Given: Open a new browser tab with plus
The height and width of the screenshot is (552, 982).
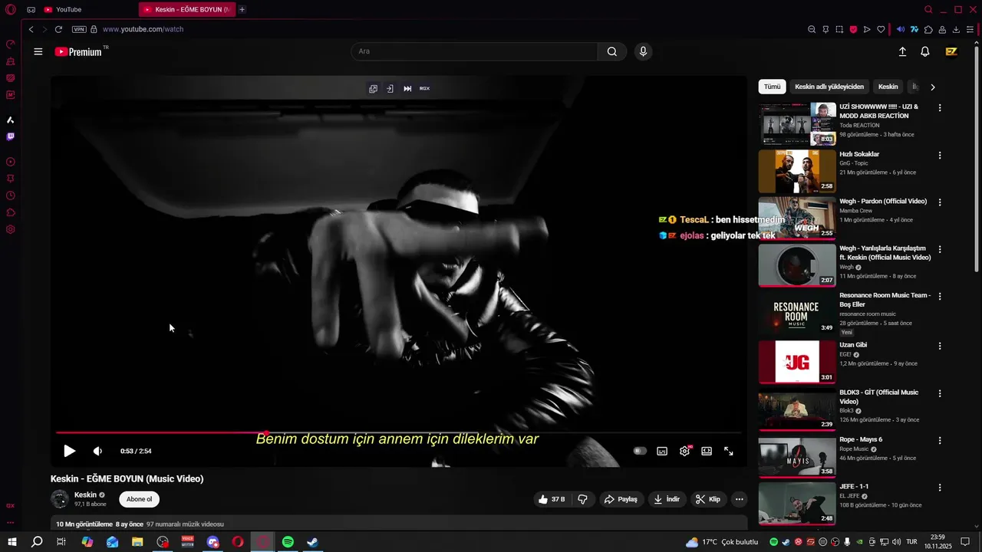Looking at the screenshot, I should (242, 9).
